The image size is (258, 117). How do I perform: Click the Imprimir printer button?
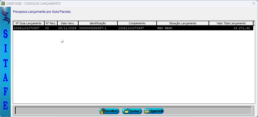[154, 111]
